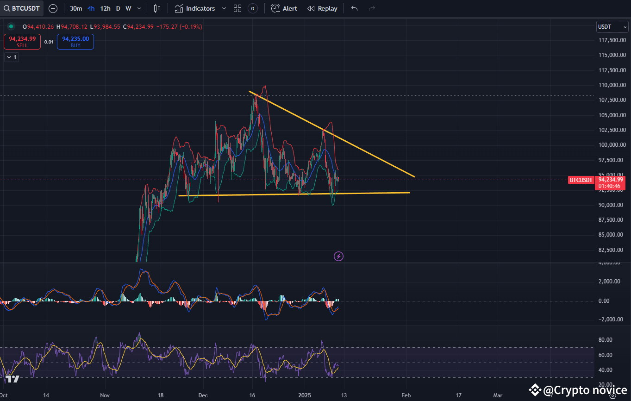Click the change value −175.27 (−0.19%)
631x401 pixels.
pyautogui.click(x=179, y=27)
